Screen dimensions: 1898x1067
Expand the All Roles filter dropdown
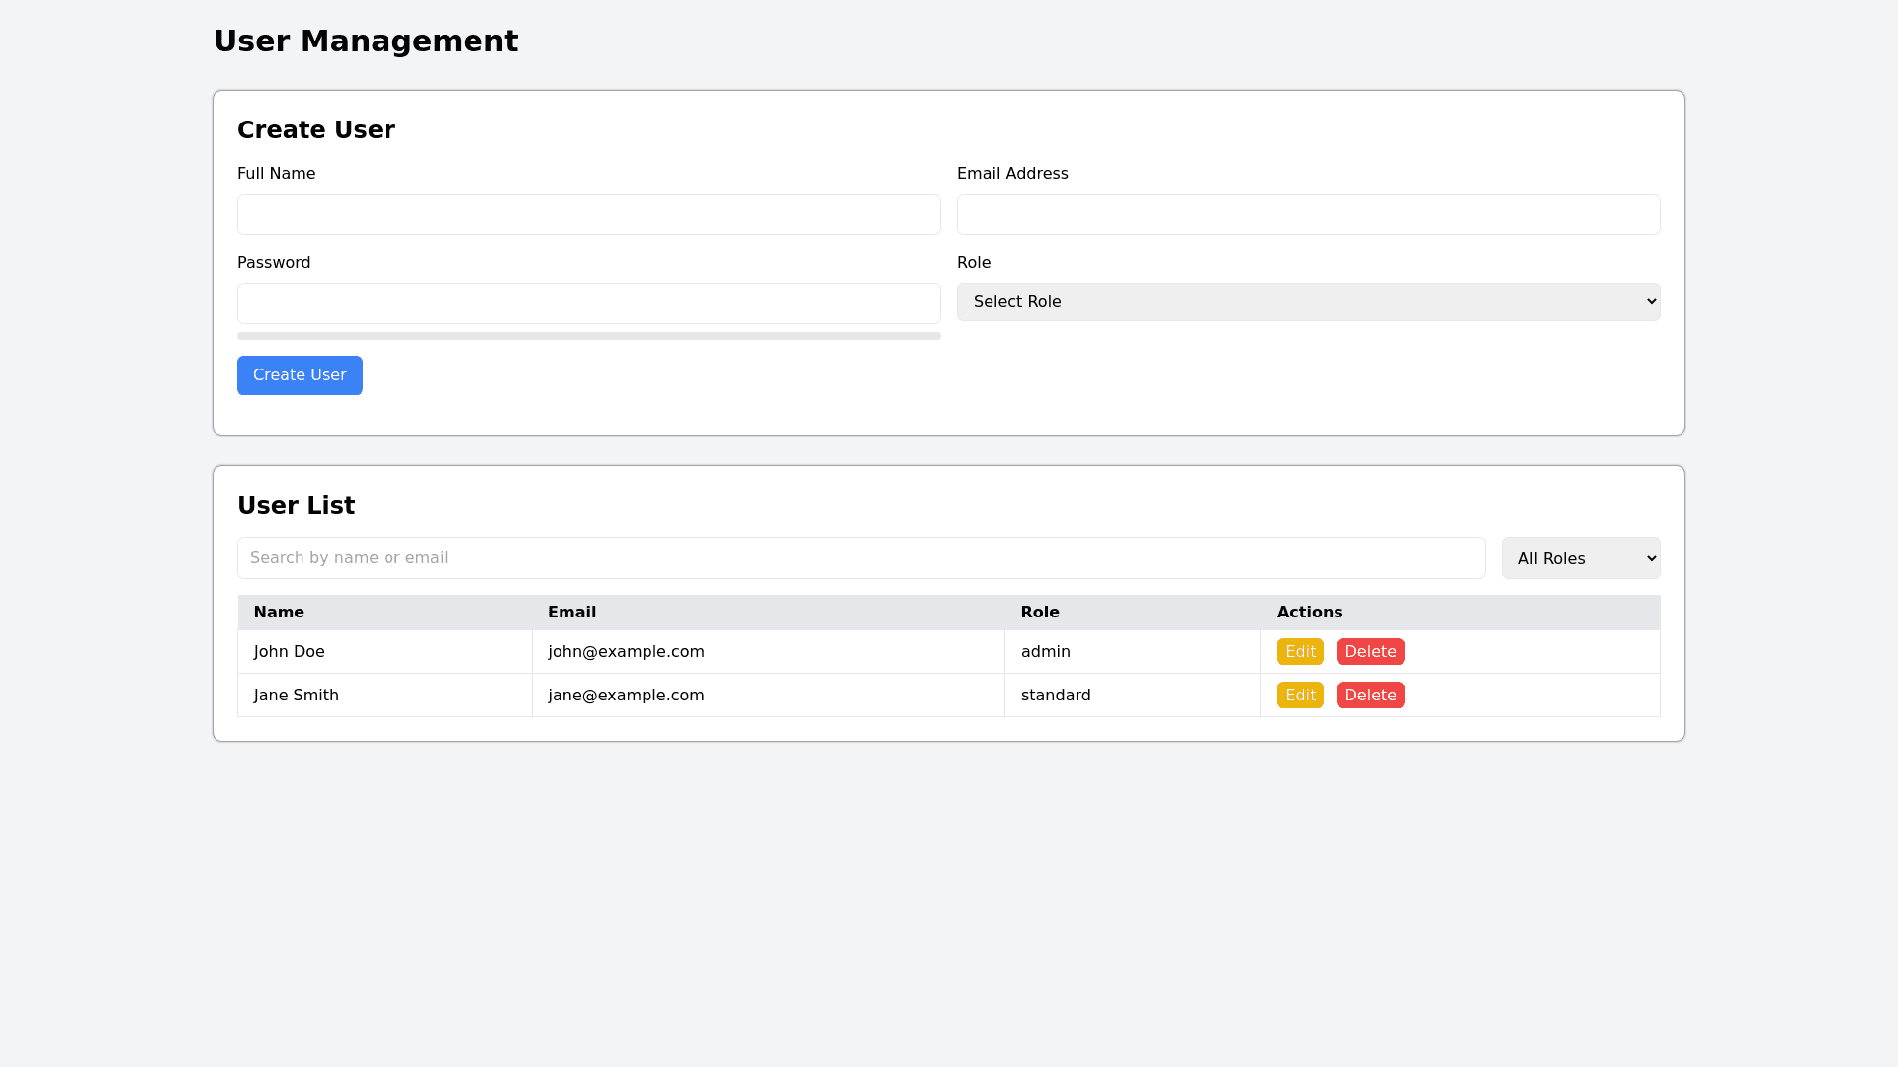[x=1580, y=558]
